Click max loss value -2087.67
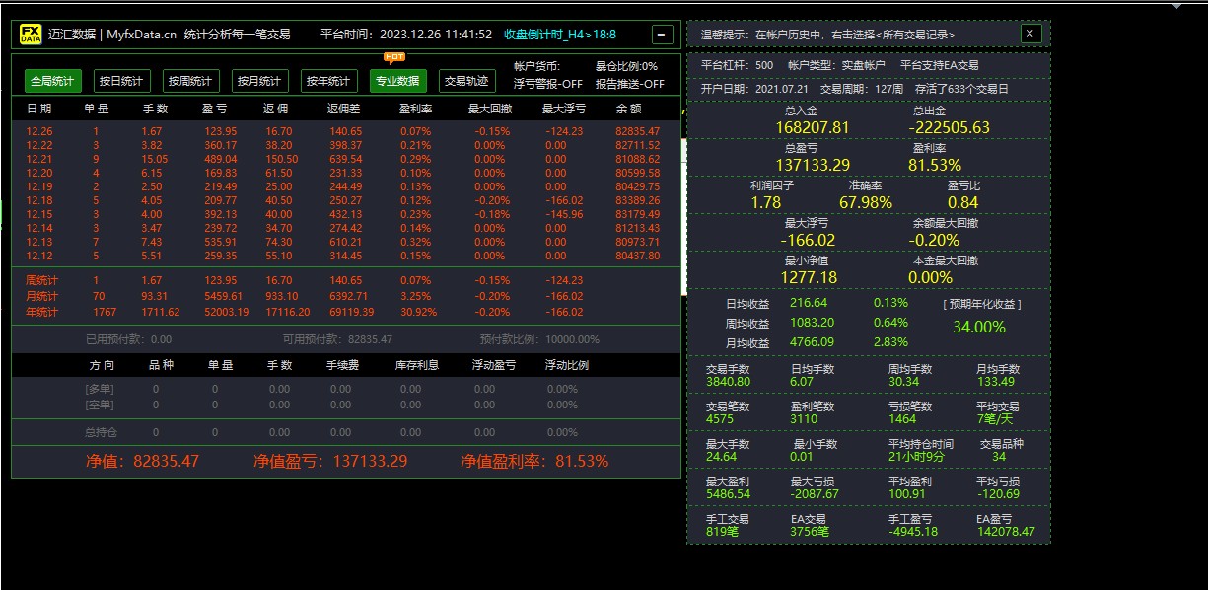 point(815,494)
